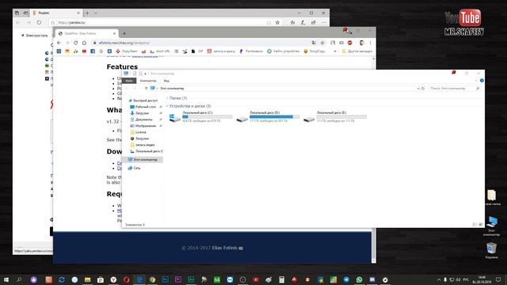Open Другие закладки bookmarks folder
This screenshot has height=285, width=507.
pyautogui.click(x=357, y=51)
